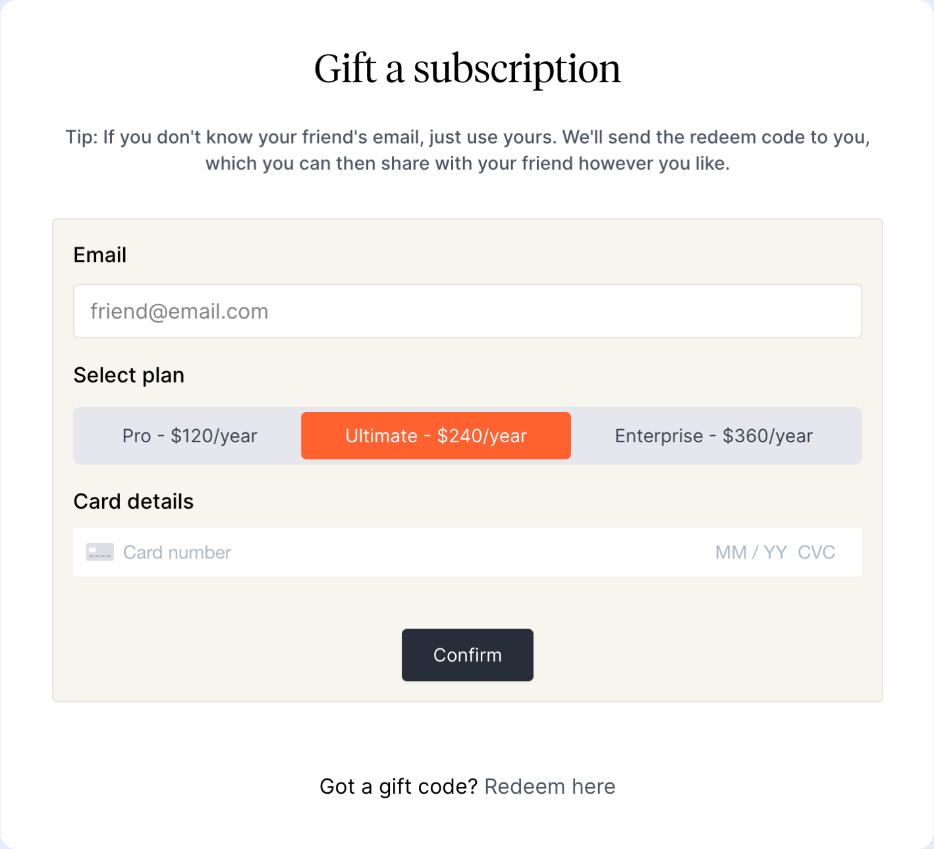Click the '$360/year' price text
Screen dimensions: 934x849
click(x=767, y=436)
